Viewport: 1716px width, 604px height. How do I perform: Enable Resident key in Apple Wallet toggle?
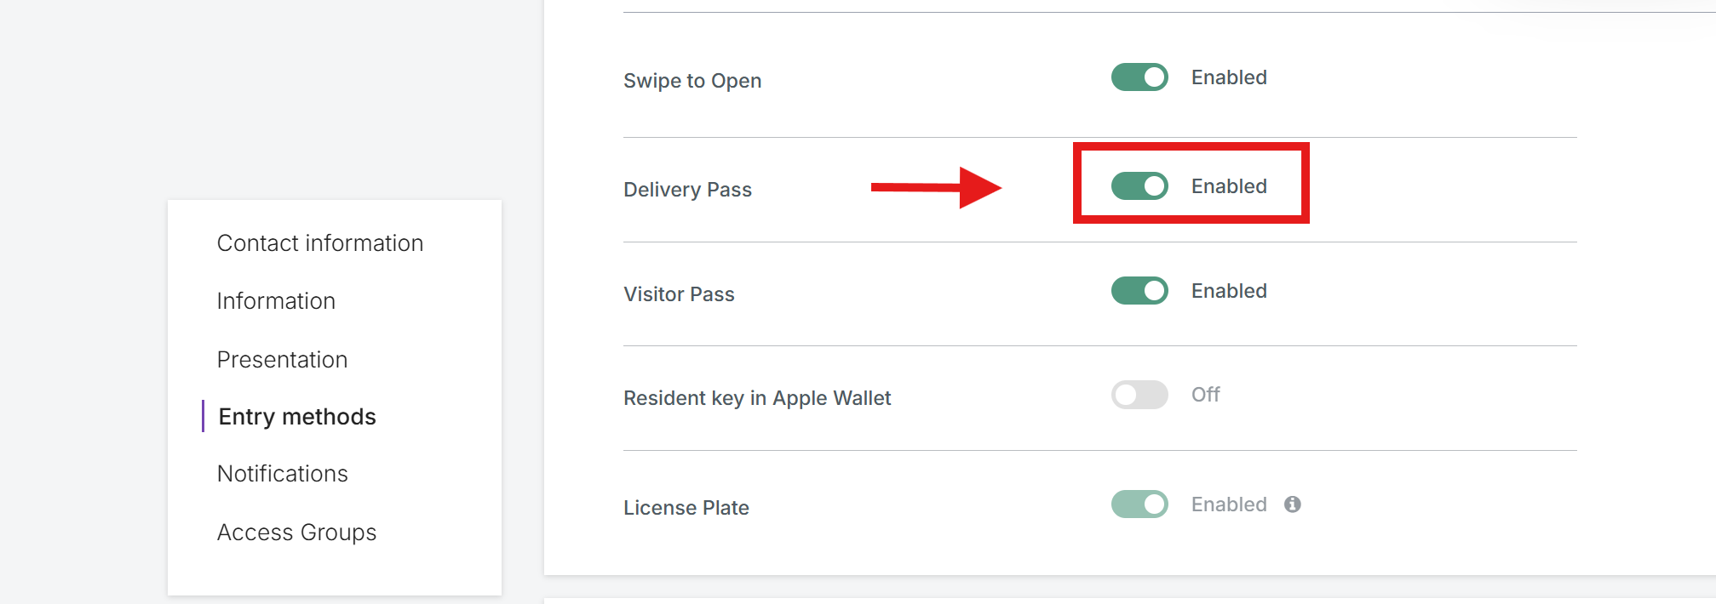tap(1139, 395)
